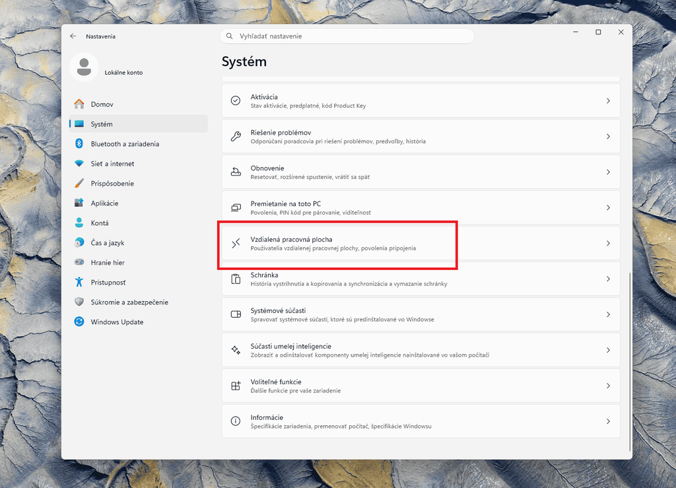Click the Súčasti umelej inteligencie sparkle icon
Image resolution: width=676 pixels, height=488 pixels.
coord(236,350)
